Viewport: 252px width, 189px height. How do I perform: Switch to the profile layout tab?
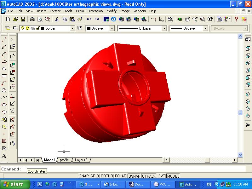(64, 160)
